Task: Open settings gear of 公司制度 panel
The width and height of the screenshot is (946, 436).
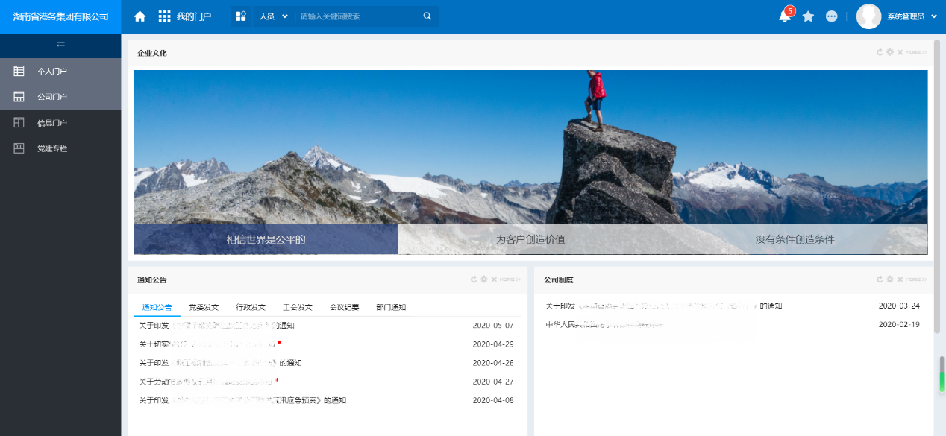Action: tap(889, 279)
